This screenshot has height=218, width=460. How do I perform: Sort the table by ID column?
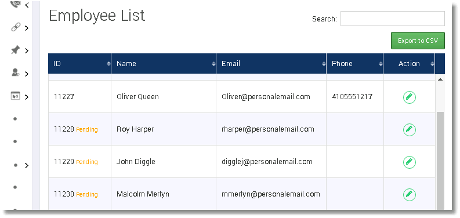point(79,64)
